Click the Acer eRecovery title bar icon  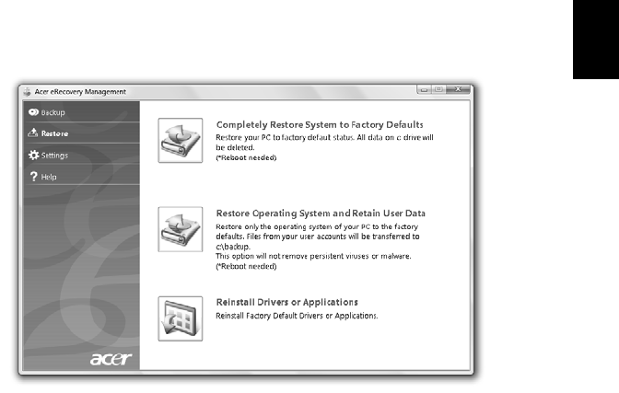point(27,92)
